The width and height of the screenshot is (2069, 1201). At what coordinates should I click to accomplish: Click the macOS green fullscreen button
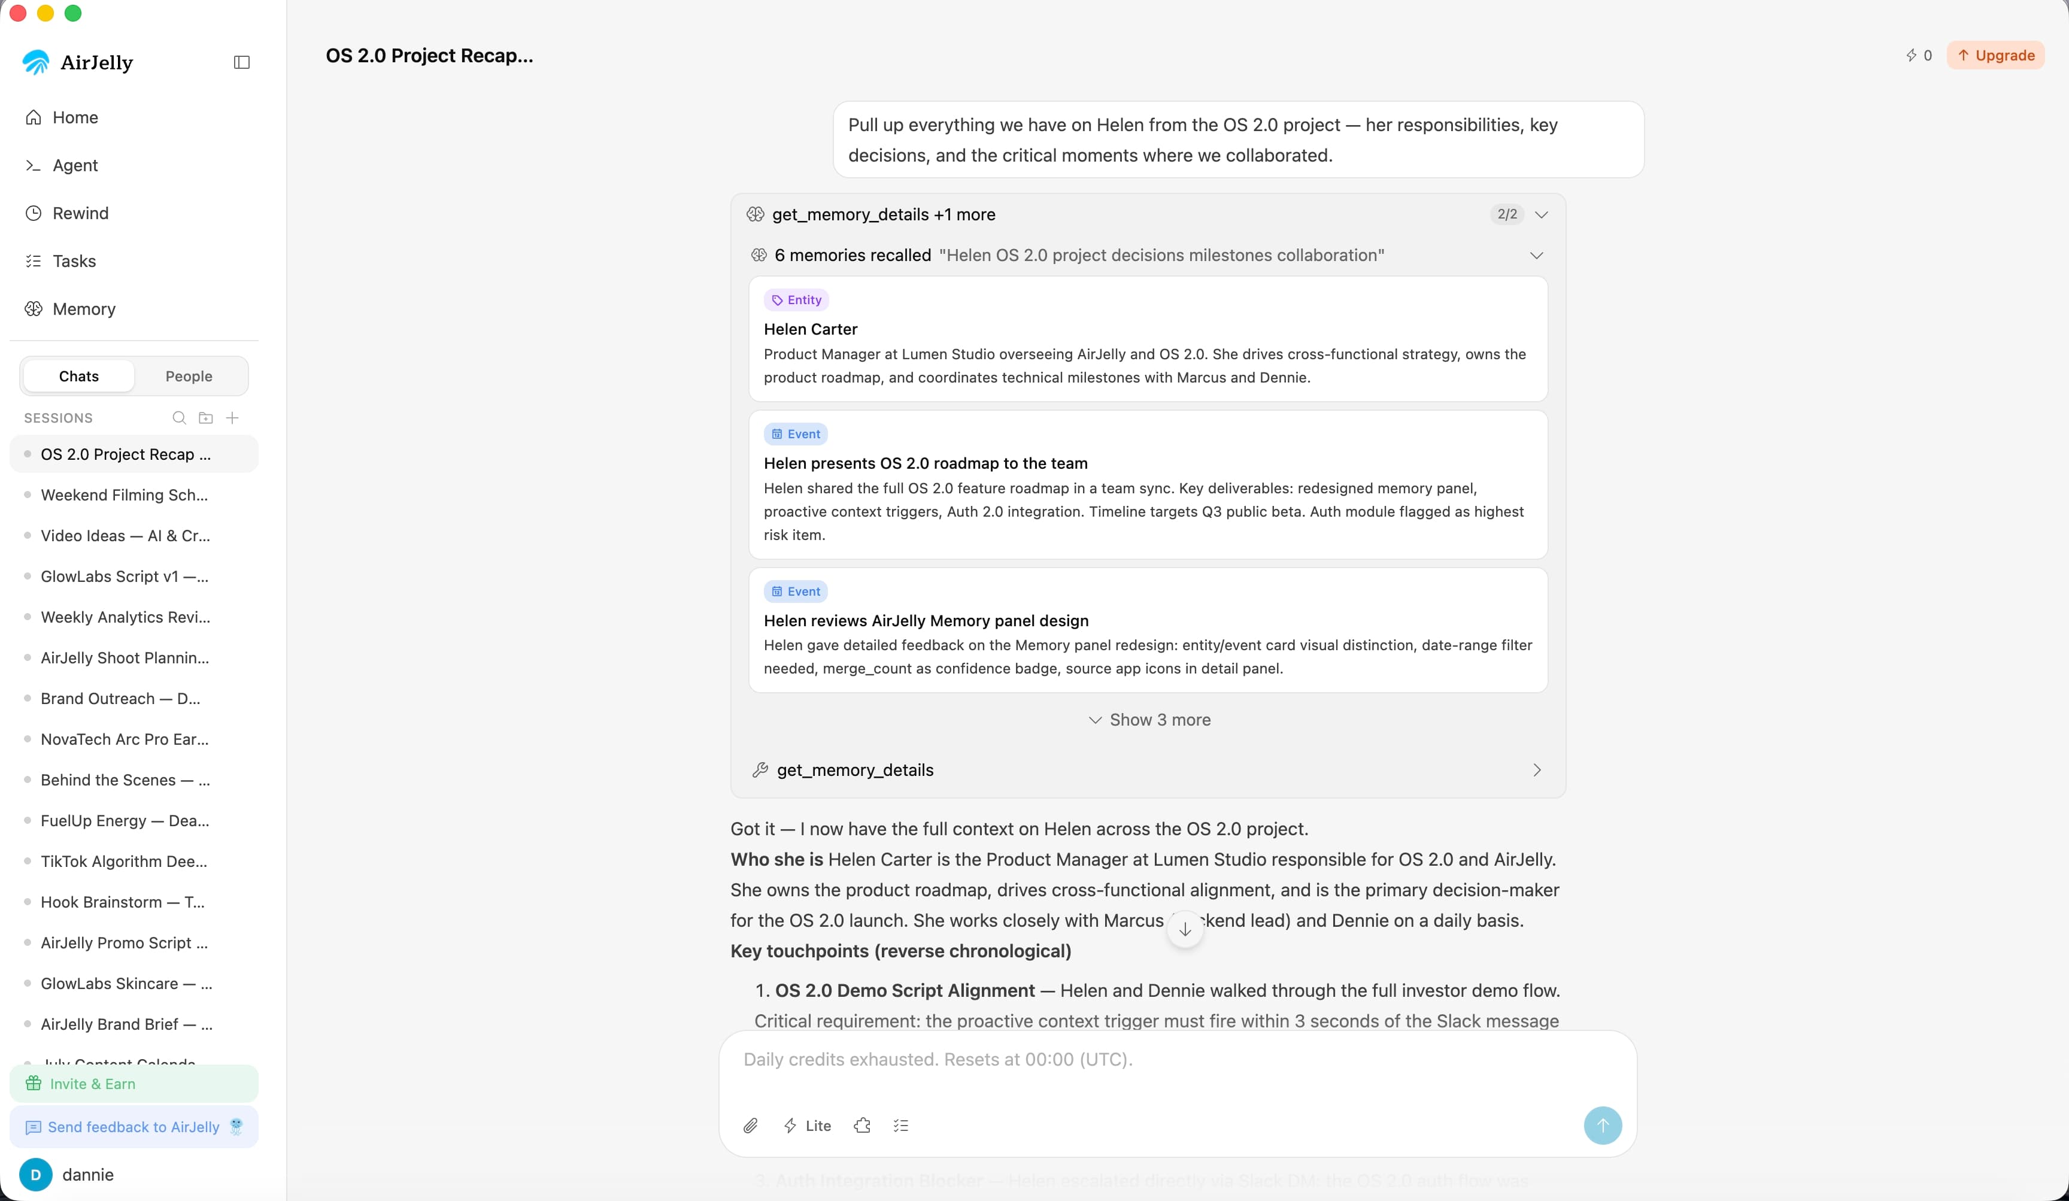[73, 13]
